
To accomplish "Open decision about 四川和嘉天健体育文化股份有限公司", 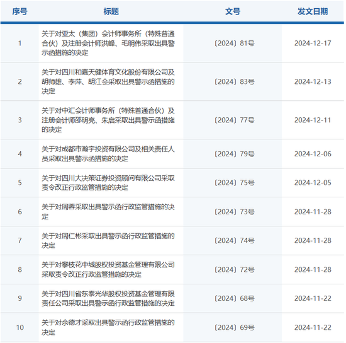I will (108, 81).
